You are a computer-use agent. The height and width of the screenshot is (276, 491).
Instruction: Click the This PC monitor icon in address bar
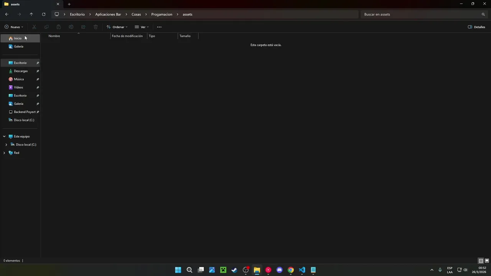click(57, 14)
